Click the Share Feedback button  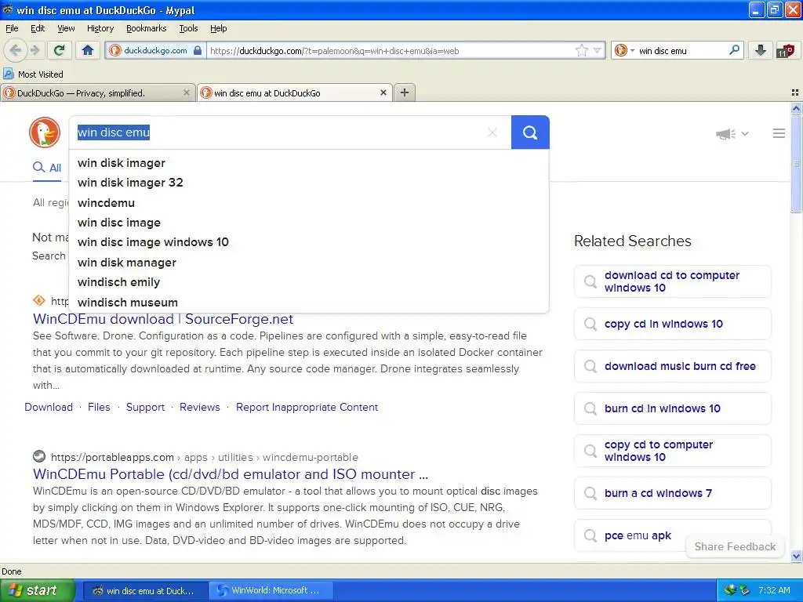(x=735, y=546)
